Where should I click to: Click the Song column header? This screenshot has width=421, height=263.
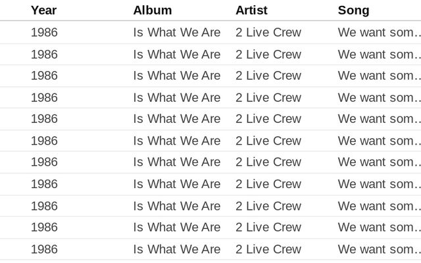pos(354,11)
